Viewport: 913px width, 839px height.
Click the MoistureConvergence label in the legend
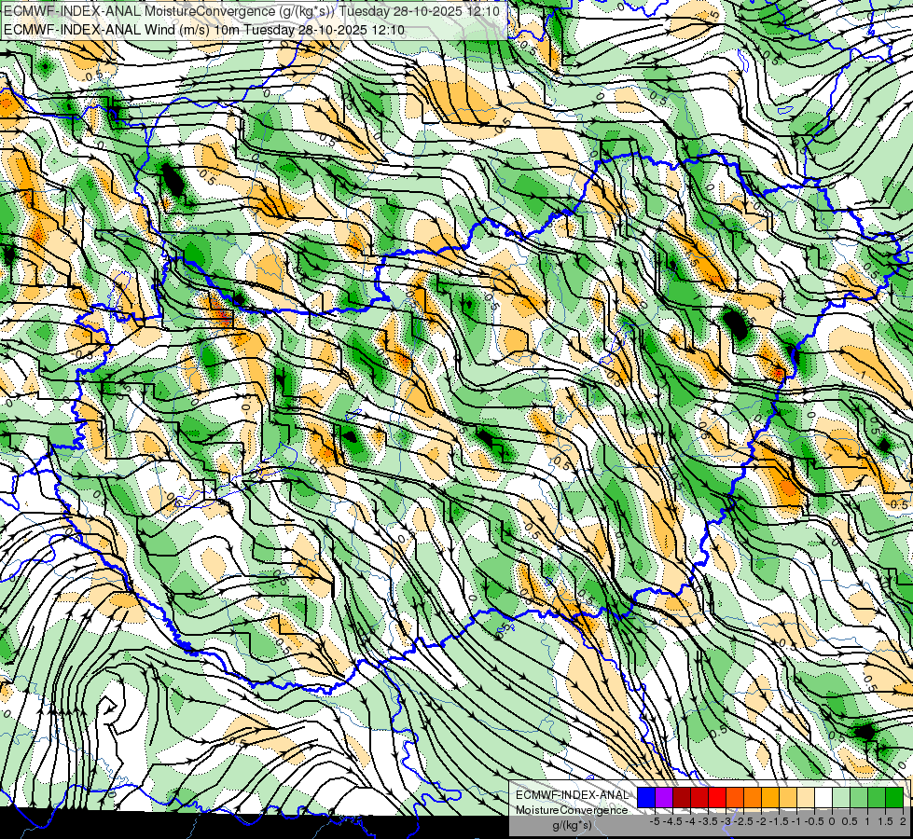572,810
